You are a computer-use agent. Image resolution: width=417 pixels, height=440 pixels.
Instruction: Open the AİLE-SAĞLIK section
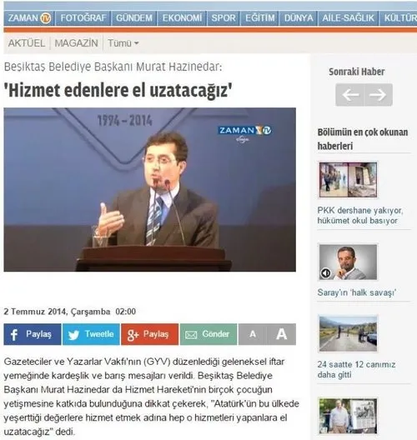point(349,18)
